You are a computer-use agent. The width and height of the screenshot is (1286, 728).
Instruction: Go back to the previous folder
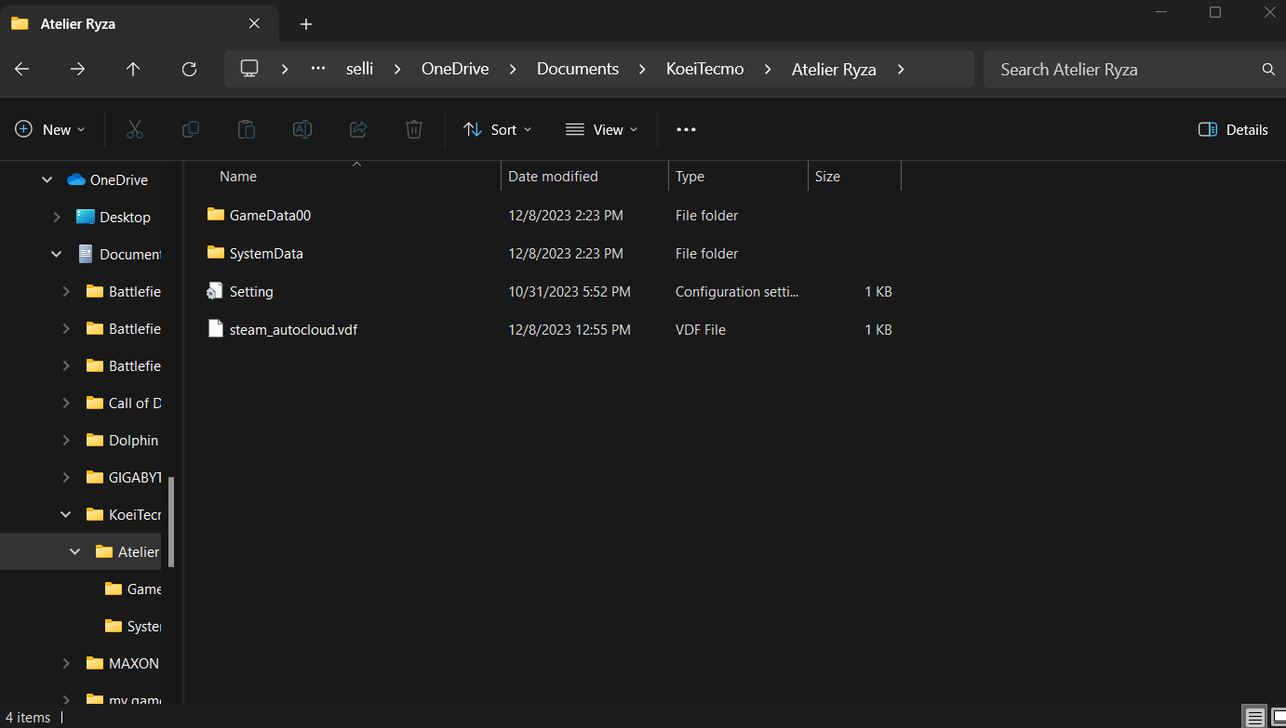pos(22,69)
